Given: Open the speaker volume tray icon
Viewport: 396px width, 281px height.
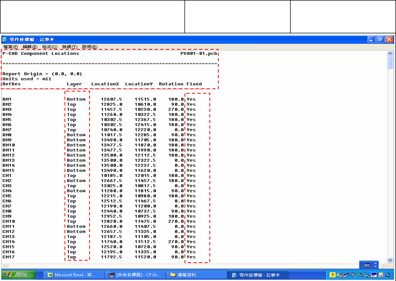Looking at the screenshot, I should pos(353,275).
